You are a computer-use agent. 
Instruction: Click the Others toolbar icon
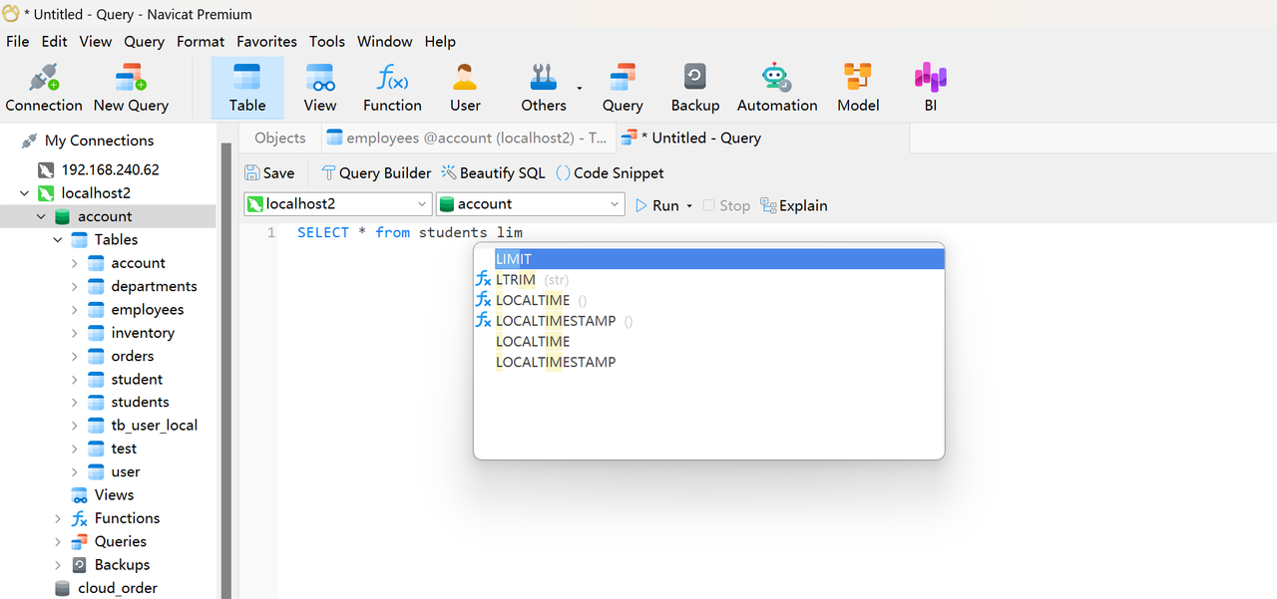pos(544,88)
